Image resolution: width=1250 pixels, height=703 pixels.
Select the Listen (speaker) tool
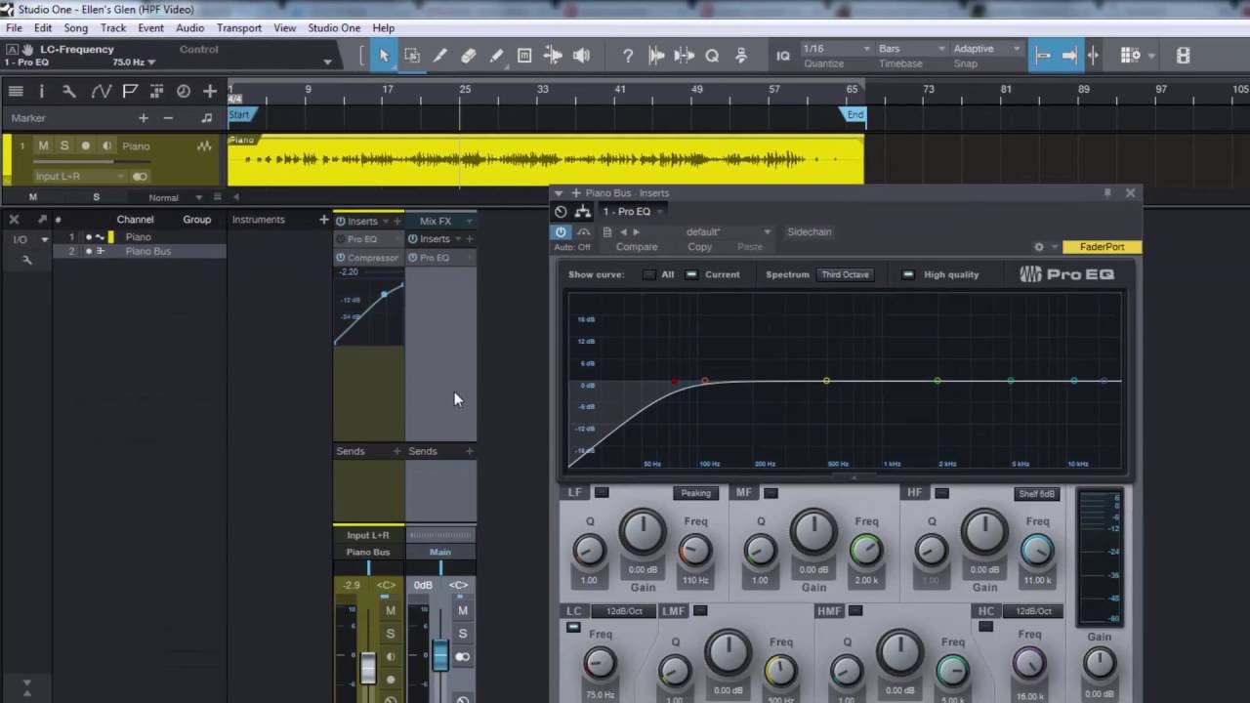[x=582, y=56]
